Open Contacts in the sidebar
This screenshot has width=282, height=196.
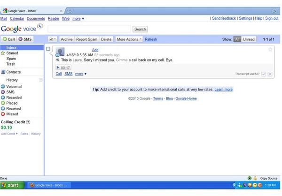click(x=13, y=72)
